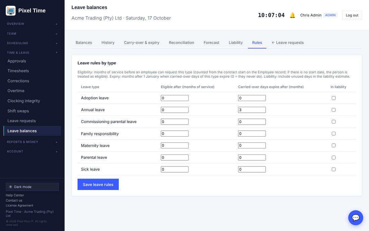Tick In liability for Adoption leave
The height and width of the screenshot is (231, 369).
[333, 98]
